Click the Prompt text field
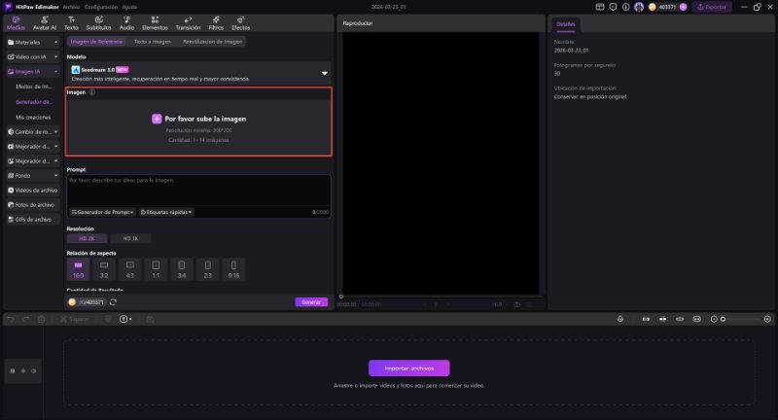 199,190
